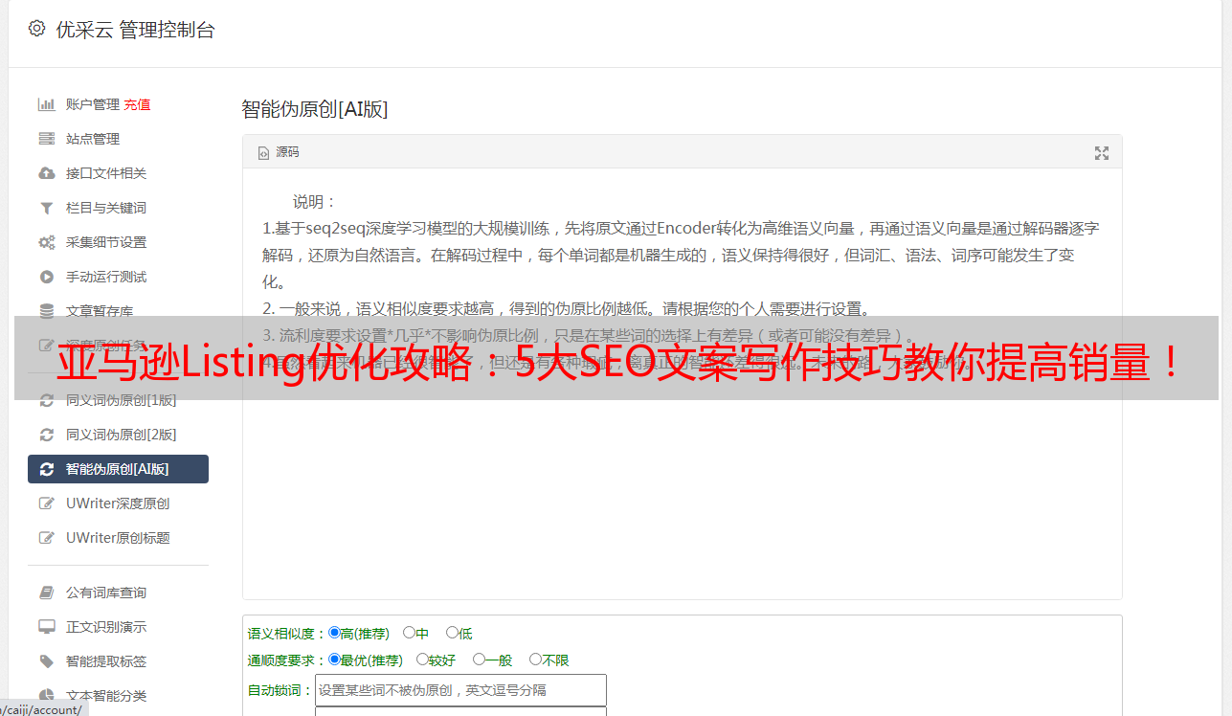The image size is (1232, 716).
Task: Click inside the editor text area
Action: [682, 384]
